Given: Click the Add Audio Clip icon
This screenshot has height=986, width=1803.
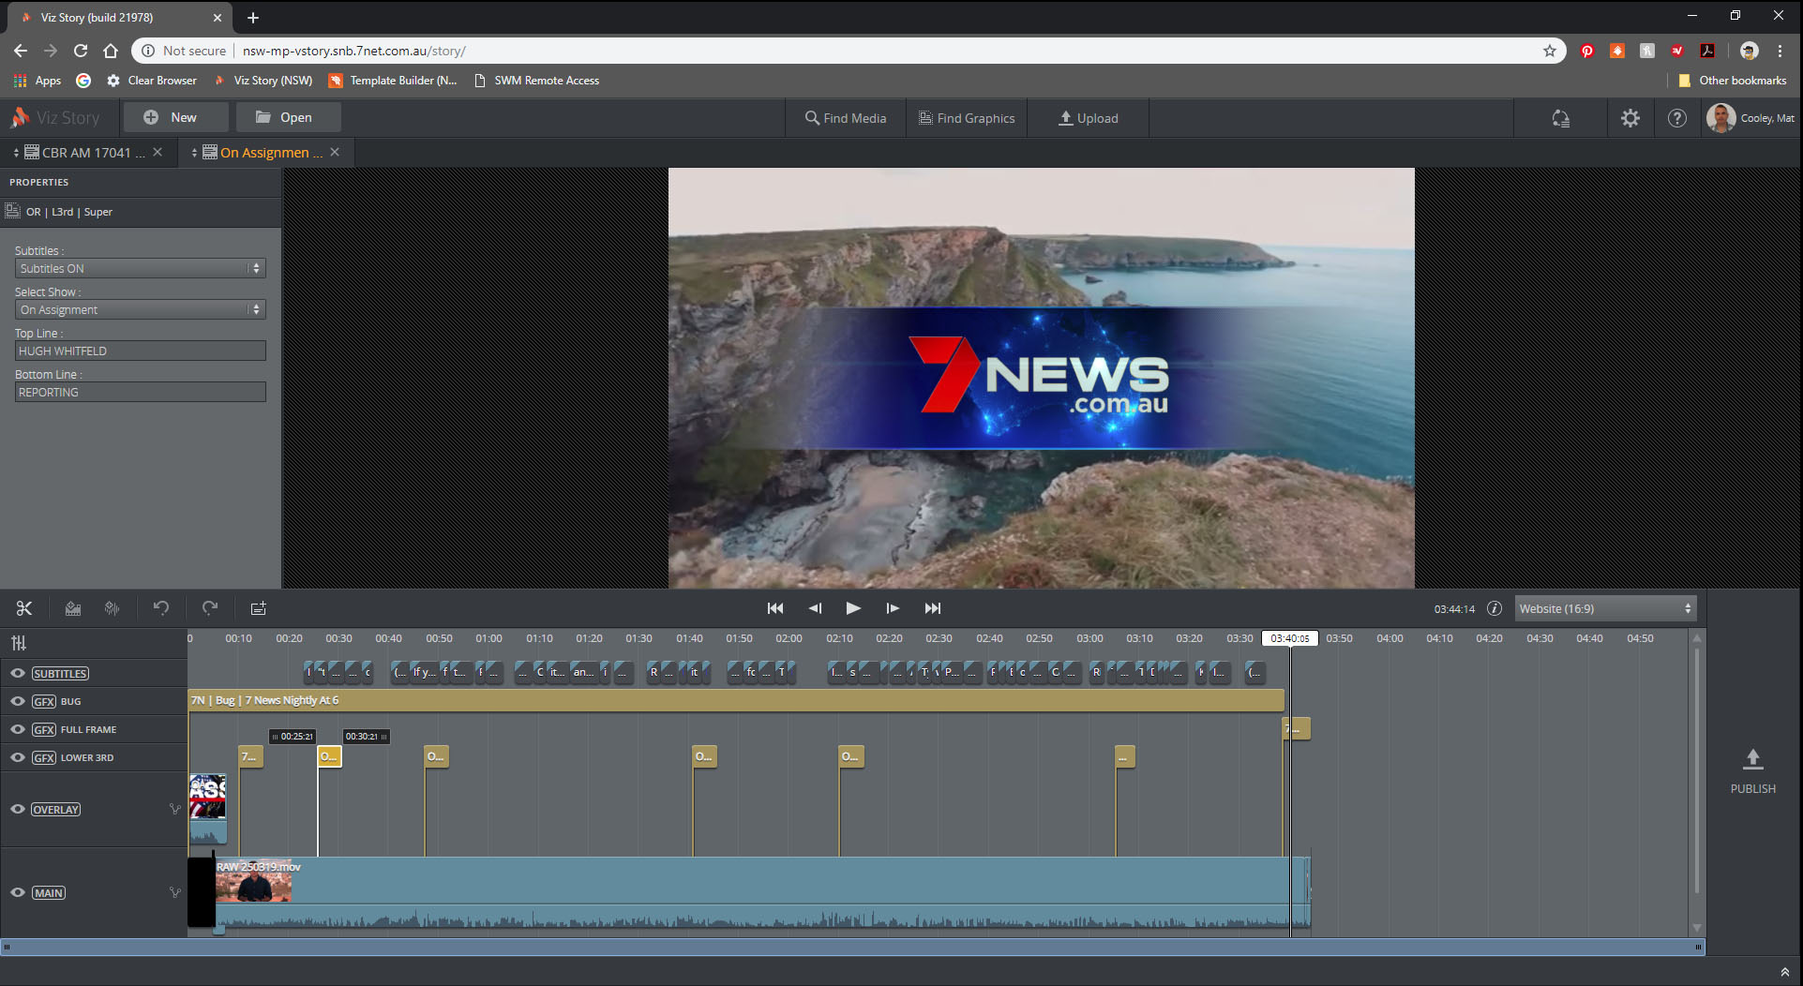Looking at the screenshot, I should click(x=112, y=607).
